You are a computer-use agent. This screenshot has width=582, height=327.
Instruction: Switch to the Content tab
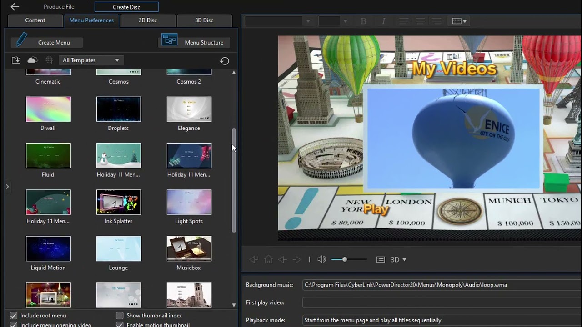pyautogui.click(x=35, y=20)
